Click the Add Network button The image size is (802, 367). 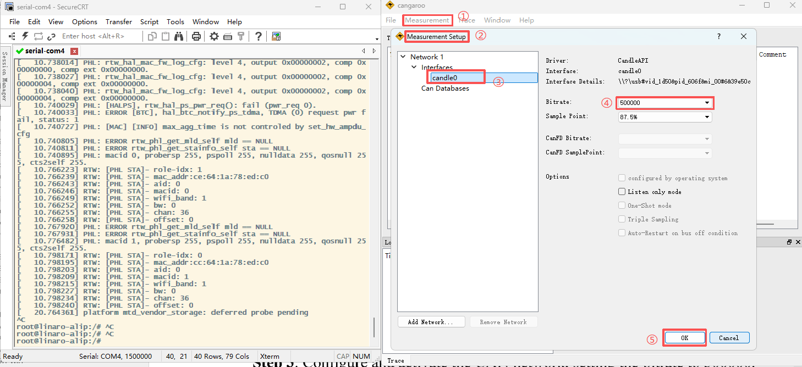coord(431,322)
